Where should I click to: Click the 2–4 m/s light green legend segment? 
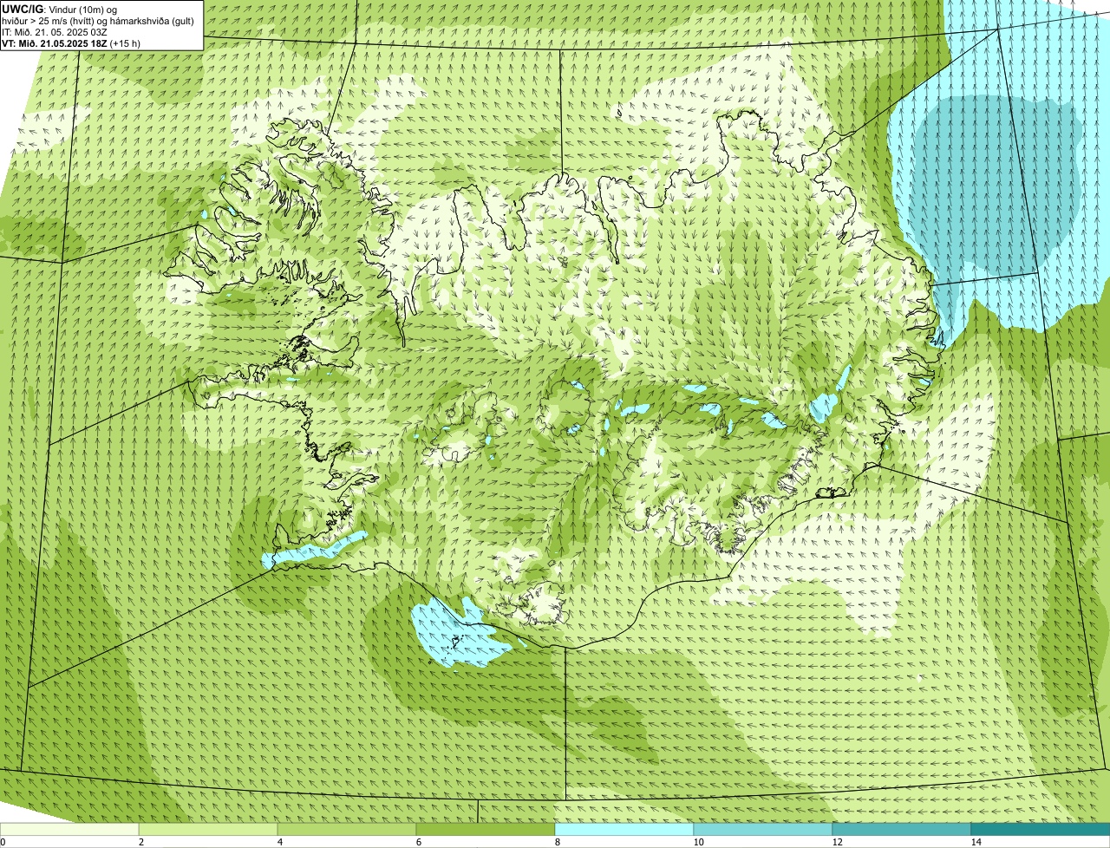point(208,830)
